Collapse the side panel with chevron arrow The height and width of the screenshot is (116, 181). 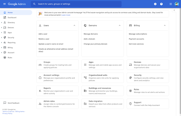174,10
